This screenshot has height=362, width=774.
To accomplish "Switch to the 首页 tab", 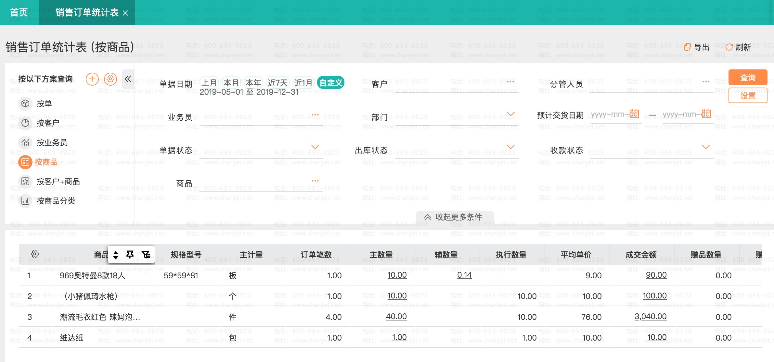I will [x=19, y=13].
